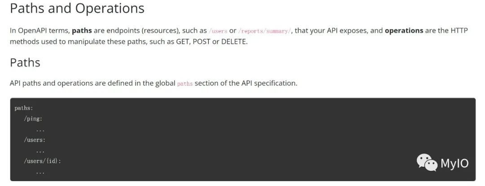This screenshot has width=485, height=186.
Task: Click the /users: line in code block
Action: (x=35, y=140)
